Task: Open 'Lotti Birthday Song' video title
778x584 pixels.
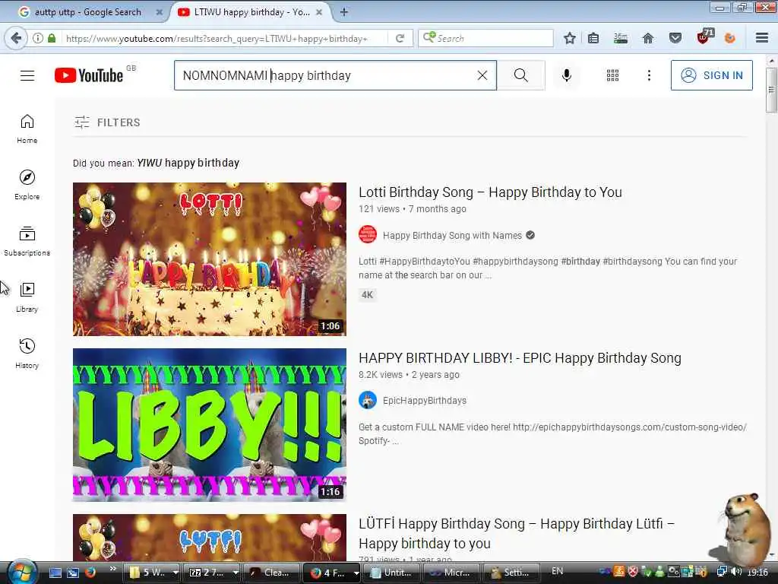Action: tap(490, 192)
